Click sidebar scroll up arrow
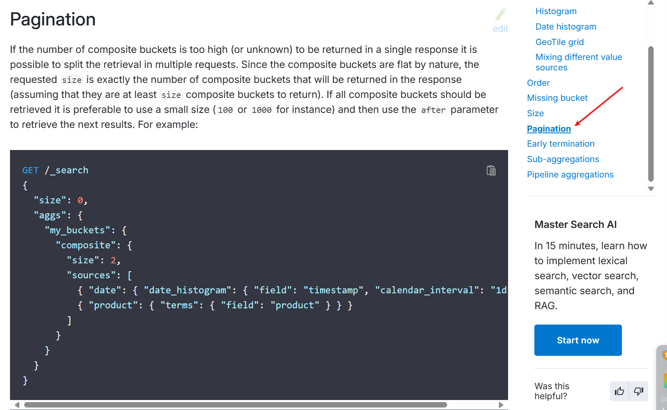 coord(651,2)
